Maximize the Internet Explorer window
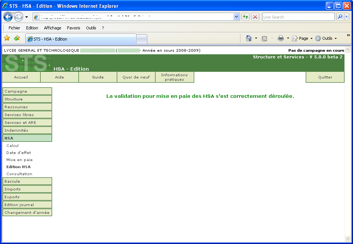 point(338,6)
